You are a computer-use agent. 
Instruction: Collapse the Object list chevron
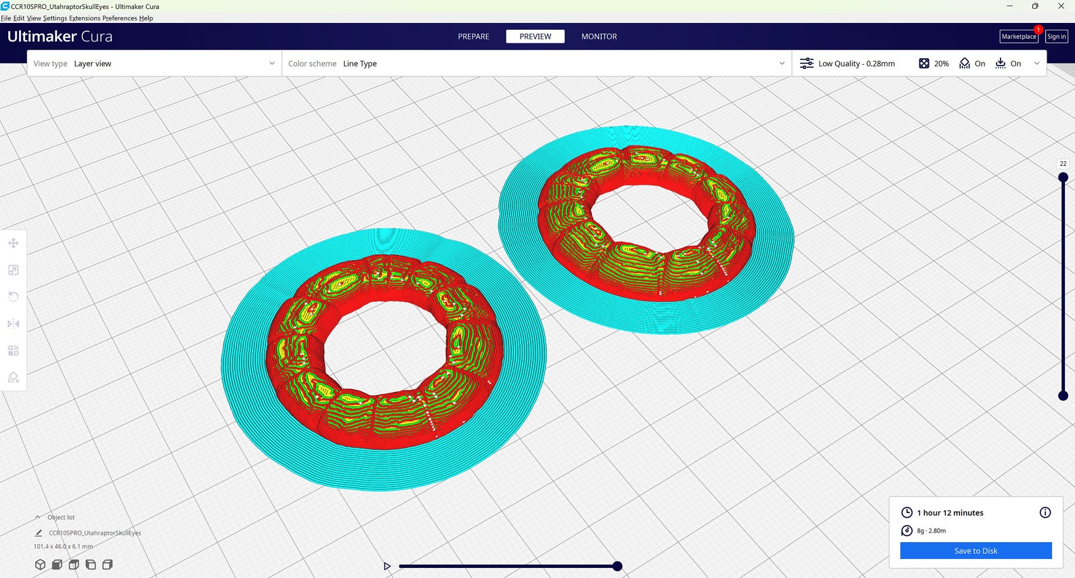[38, 517]
